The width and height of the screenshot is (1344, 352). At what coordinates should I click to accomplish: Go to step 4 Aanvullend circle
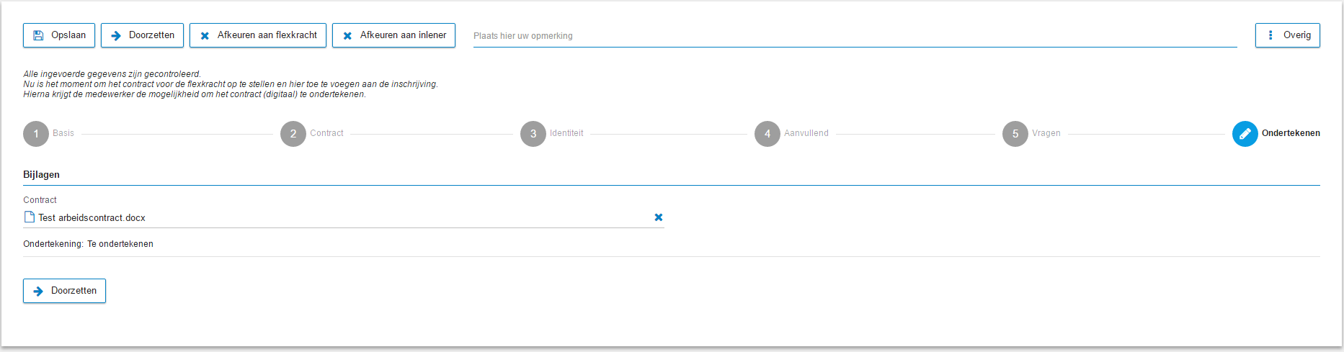767,134
